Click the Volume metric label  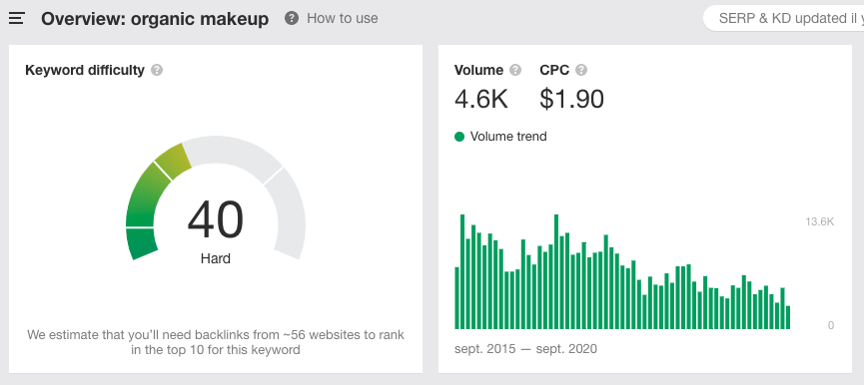pyautogui.click(x=478, y=71)
